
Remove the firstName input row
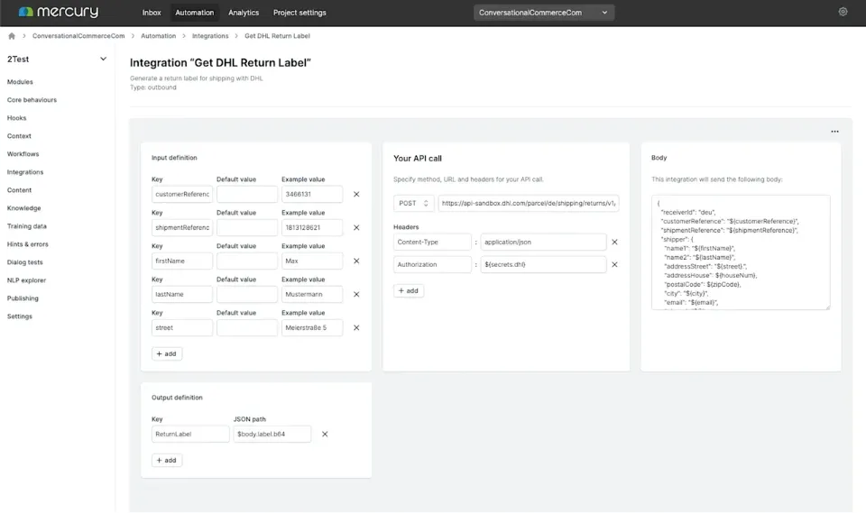coord(356,261)
